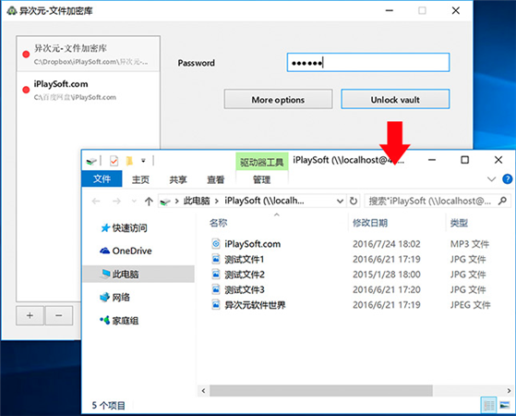Click the OneDrive cloud icon
The height and width of the screenshot is (416, 516).
[x=104, y=251]
